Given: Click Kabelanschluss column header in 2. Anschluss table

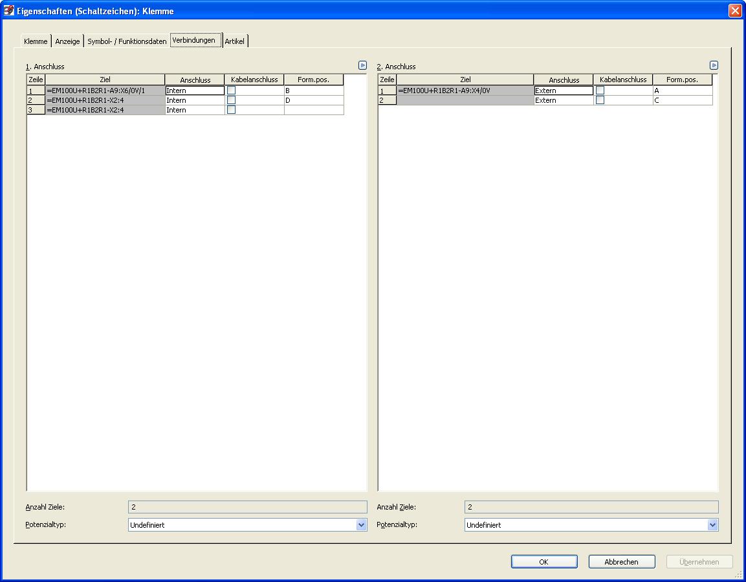Looking at the screenshot, I should point(623,80).
